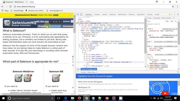
Task: Click the SeleniumHQ checkmark logo
Action: point(8,23)
